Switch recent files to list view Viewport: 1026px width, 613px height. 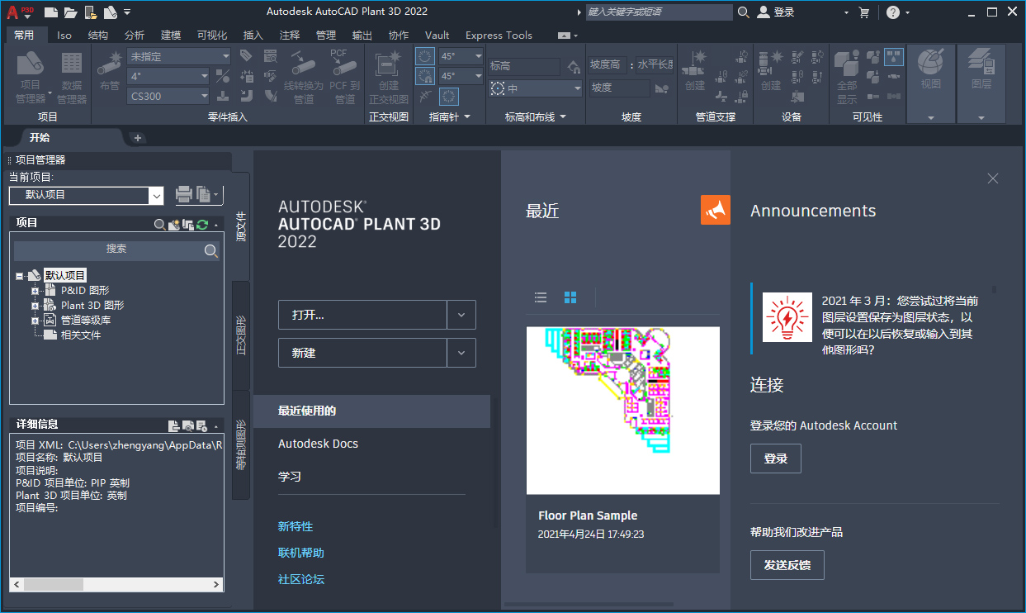[541, 297]
